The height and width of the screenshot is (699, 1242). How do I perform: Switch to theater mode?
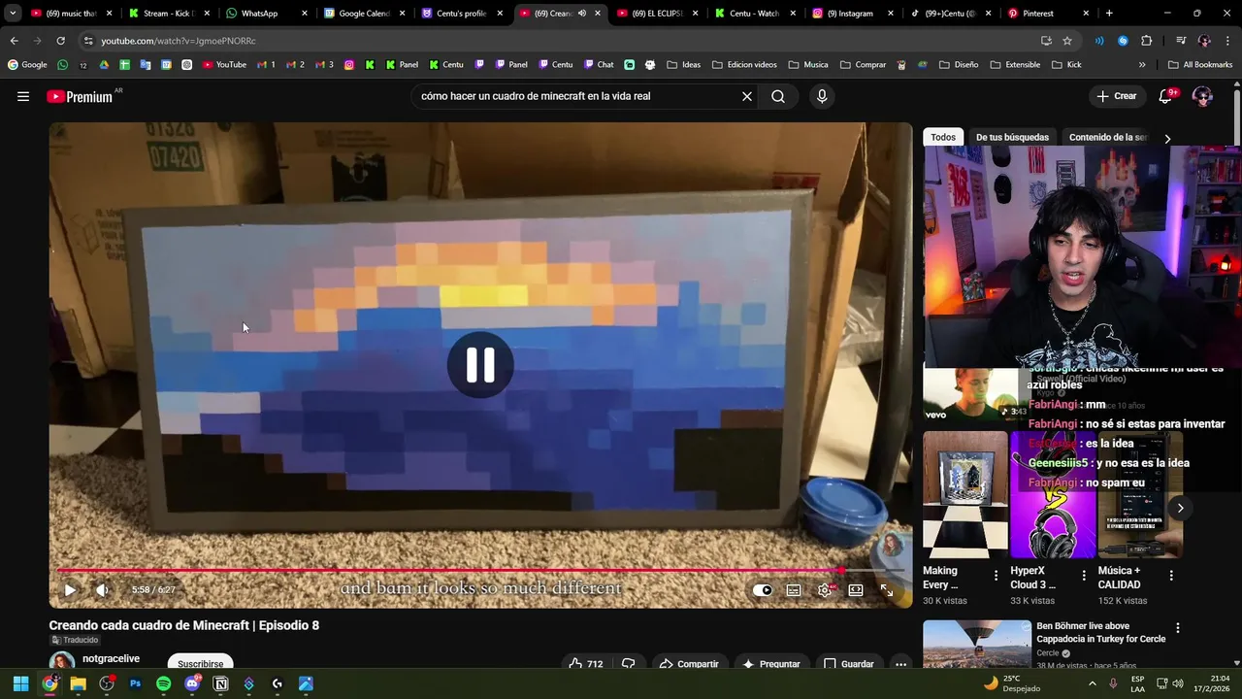[x=856, y=589]
